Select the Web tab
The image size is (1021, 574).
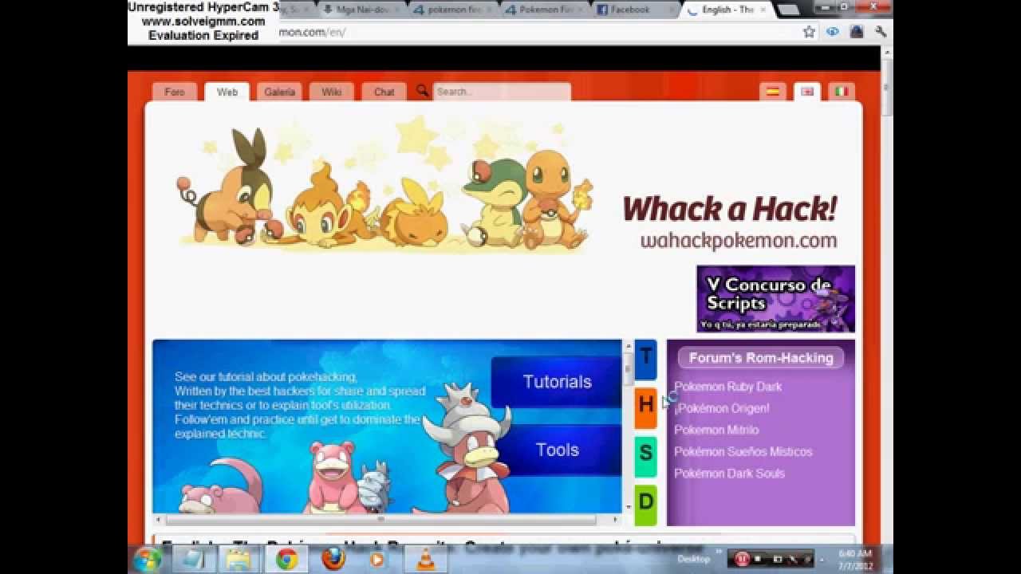click(227, 92)
